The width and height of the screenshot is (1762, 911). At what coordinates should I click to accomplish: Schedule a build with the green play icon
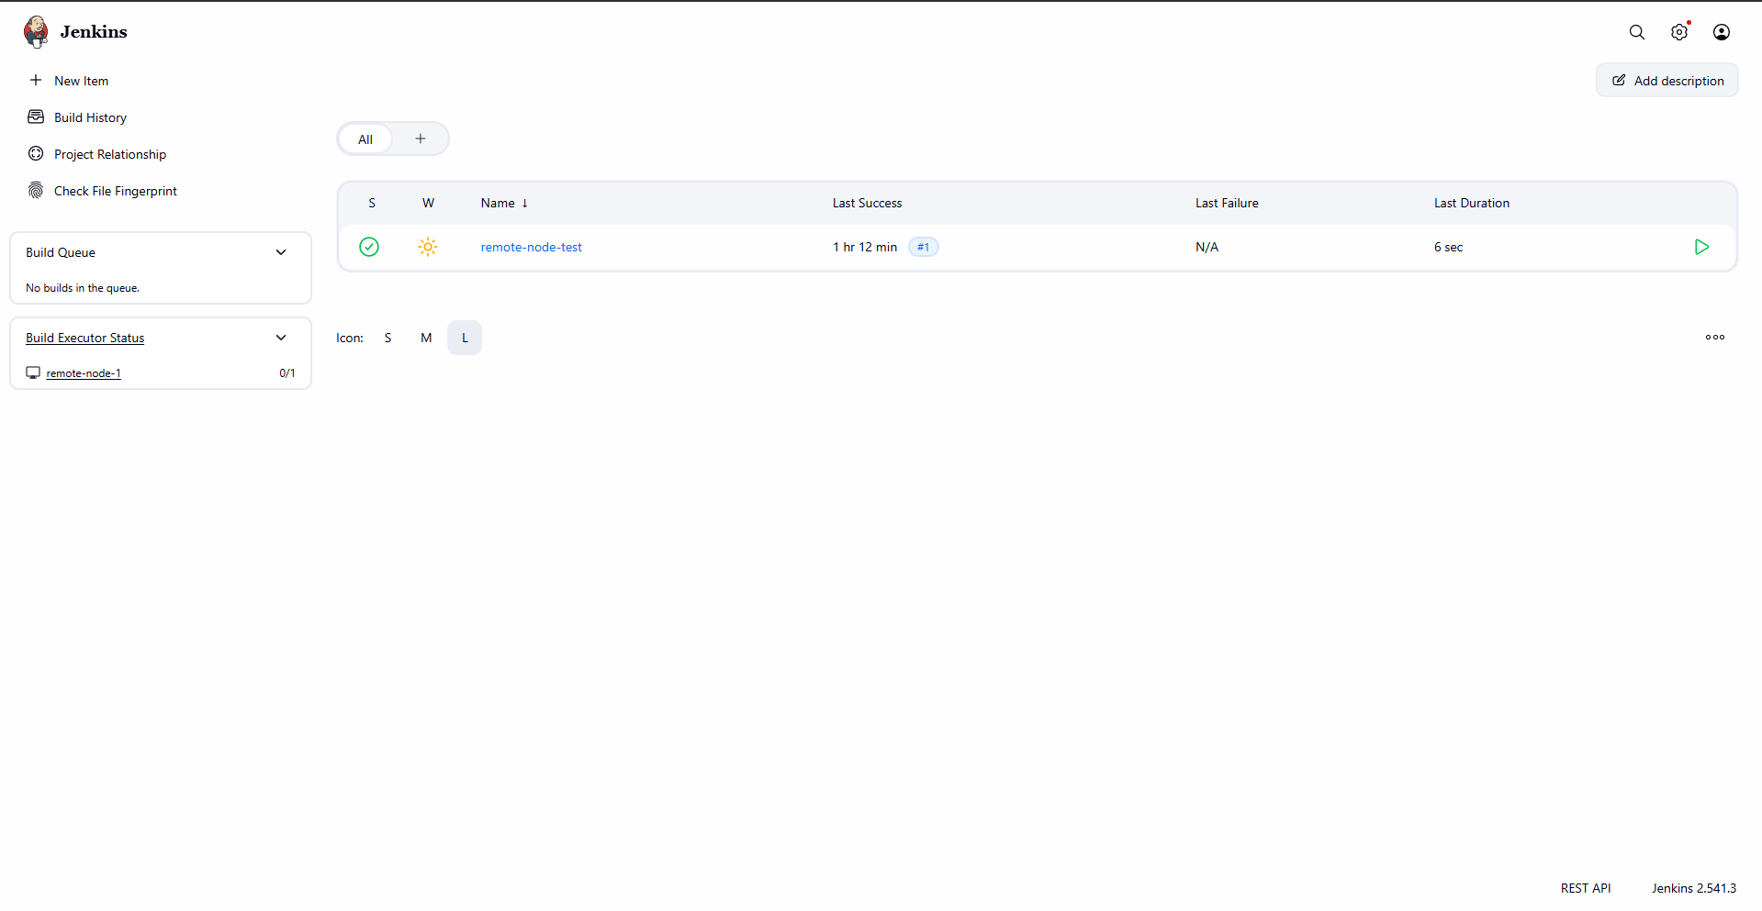(1701, 247)
